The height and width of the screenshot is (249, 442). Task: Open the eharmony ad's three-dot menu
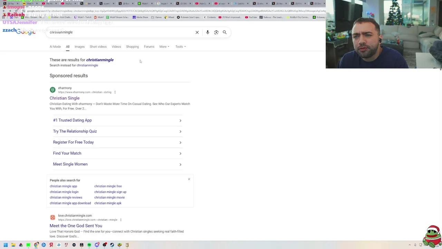(x=115, y=92)
